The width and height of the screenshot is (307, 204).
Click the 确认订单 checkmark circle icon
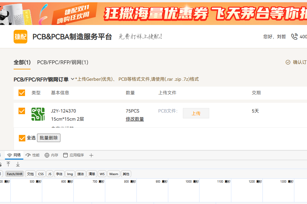(288, 62)
